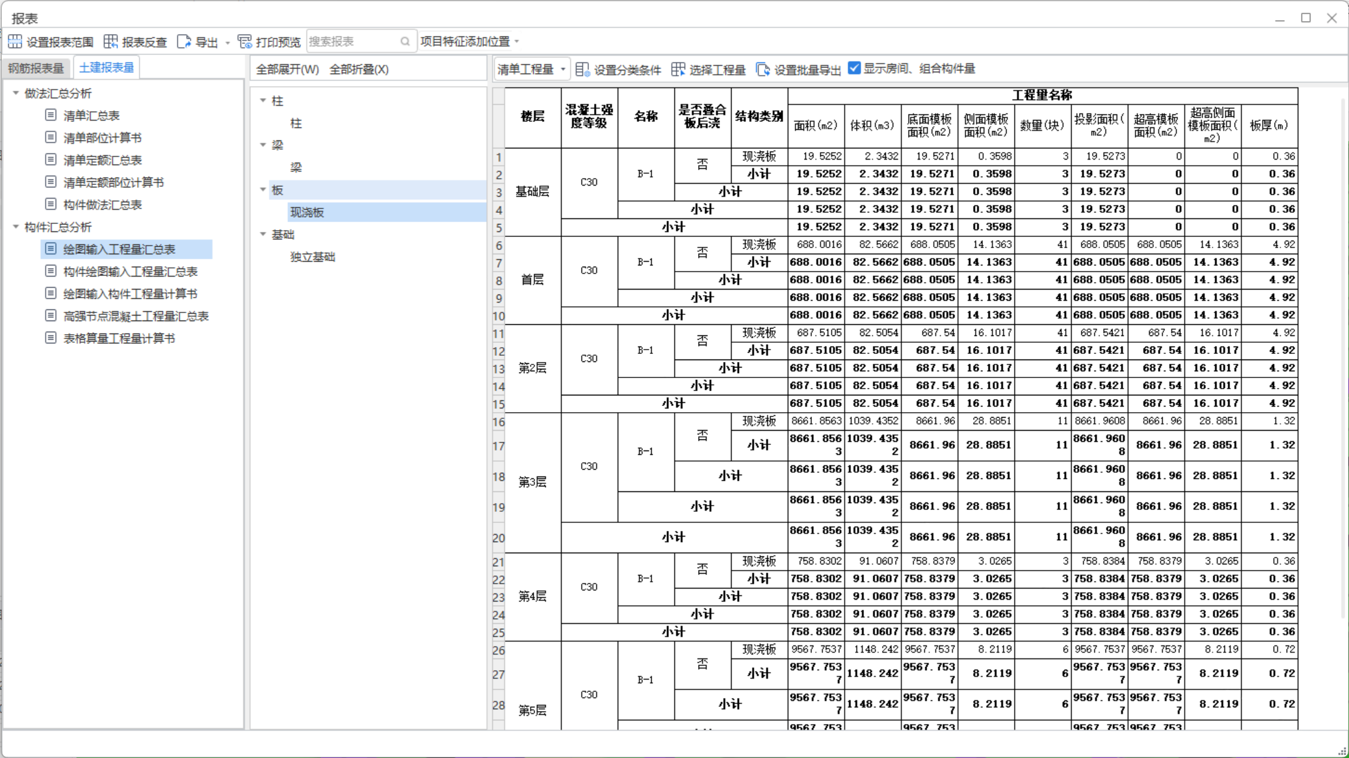Click the 设置分类条件 icon
1349x758 pixels.
coord(582,69)
